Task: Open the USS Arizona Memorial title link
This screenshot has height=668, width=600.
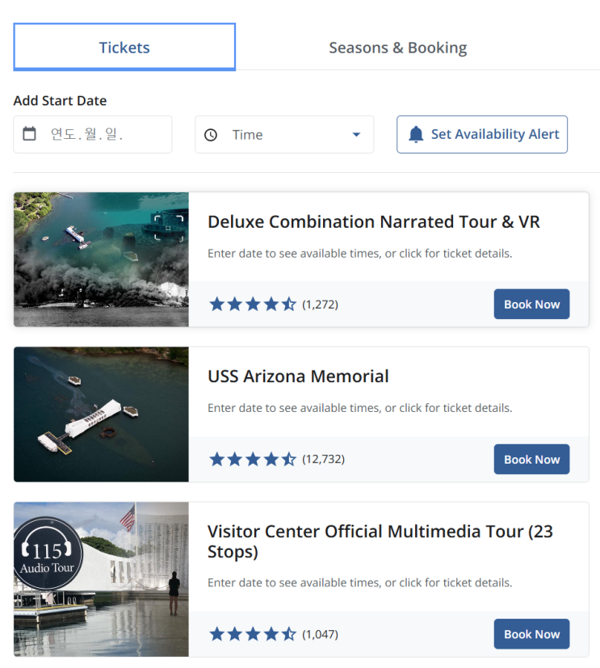Action: point(298,376)
